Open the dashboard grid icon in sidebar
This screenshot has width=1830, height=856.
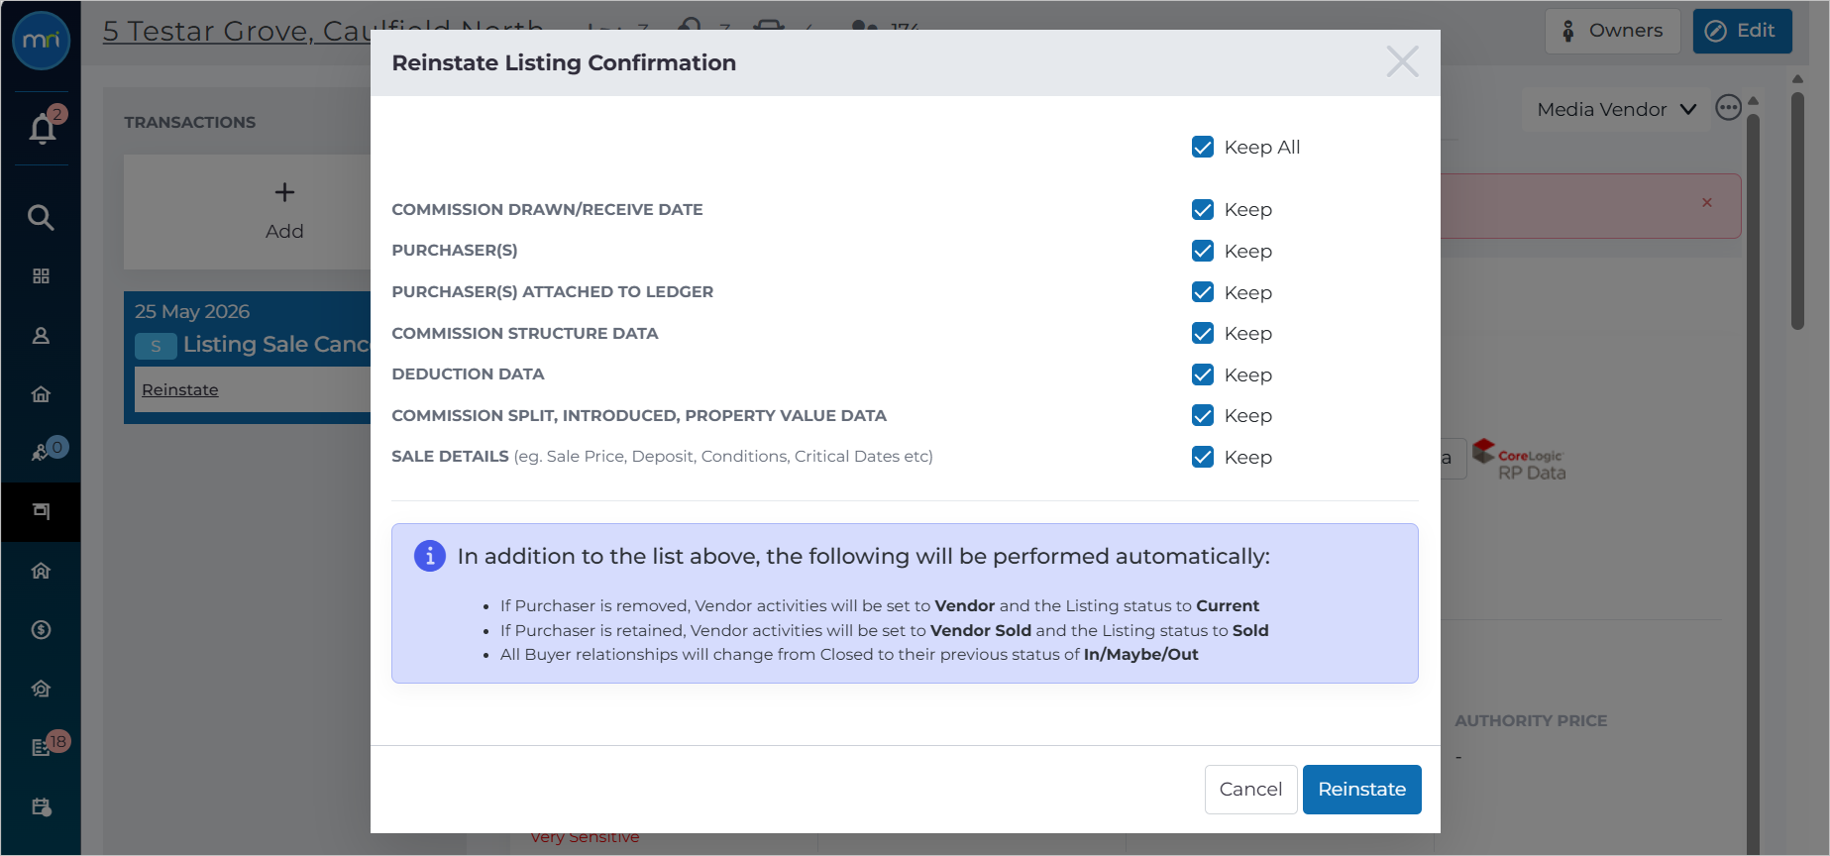pyautogui.click(x=41, y=276)
